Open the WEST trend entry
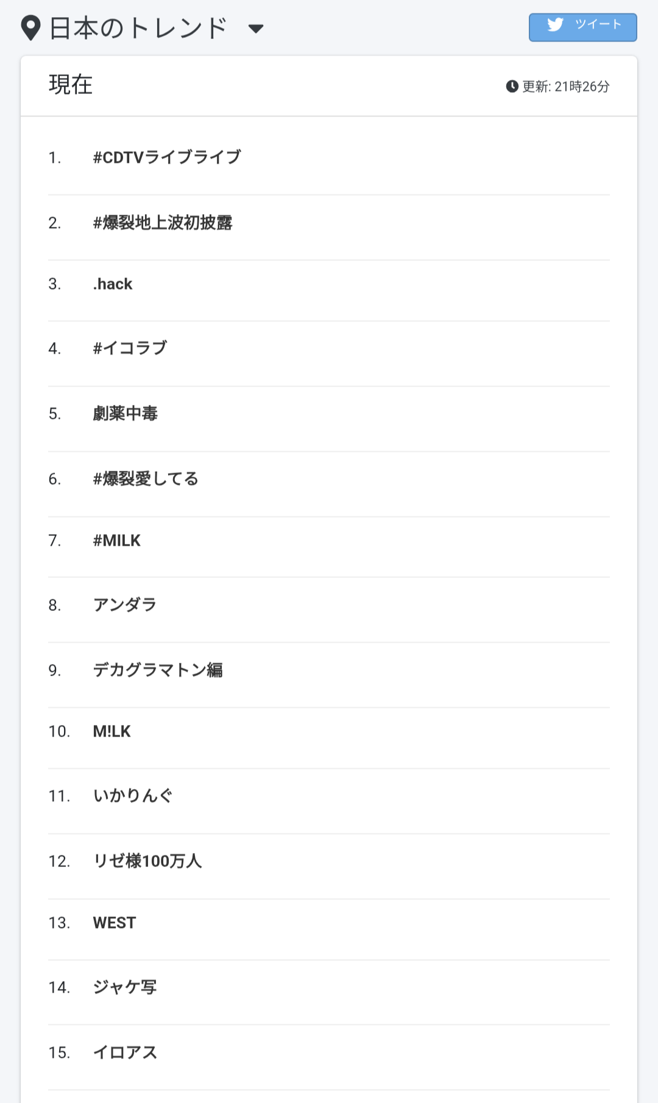Screen dimensions: 658x1103 (x=115, y=923)
